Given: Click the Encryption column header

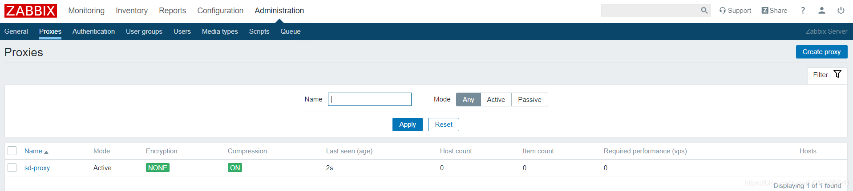Looking at the screenshot, I should pos(162,151).
